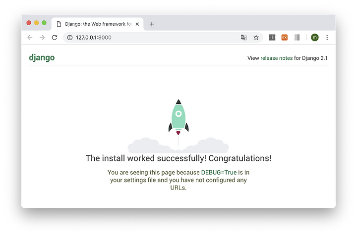Close the Django tab

137,24
